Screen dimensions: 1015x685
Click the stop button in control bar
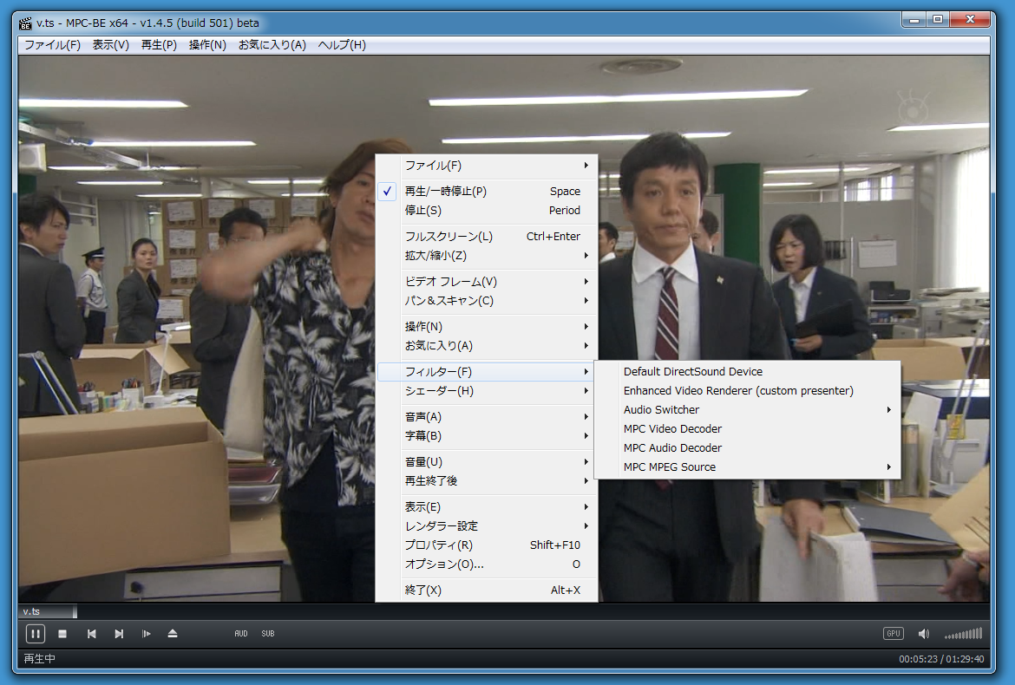[x=62, y=634]
